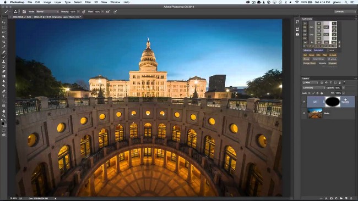The image size is (358, 201).
Task: Open the Image menu
Action: [47, 2]
